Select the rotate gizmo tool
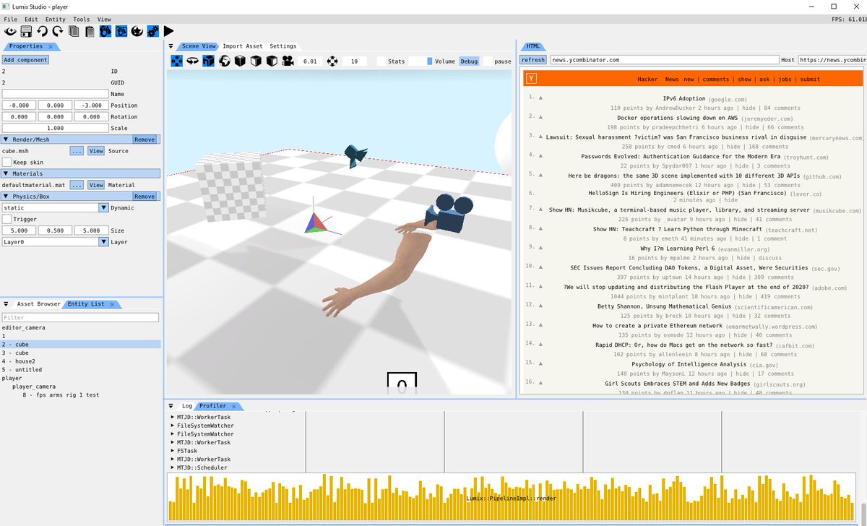The width and height of the screenshot is (867, 526). coord(192,61)
